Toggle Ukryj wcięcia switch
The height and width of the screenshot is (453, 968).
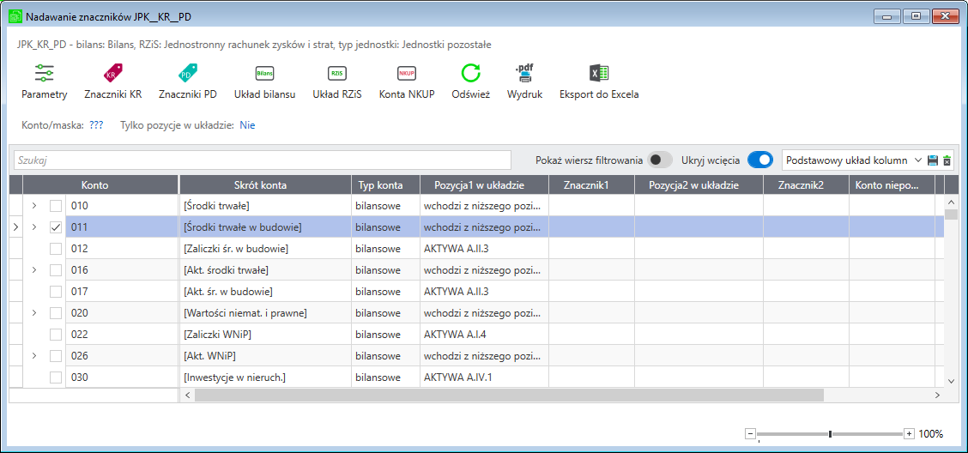coord(760,160)
